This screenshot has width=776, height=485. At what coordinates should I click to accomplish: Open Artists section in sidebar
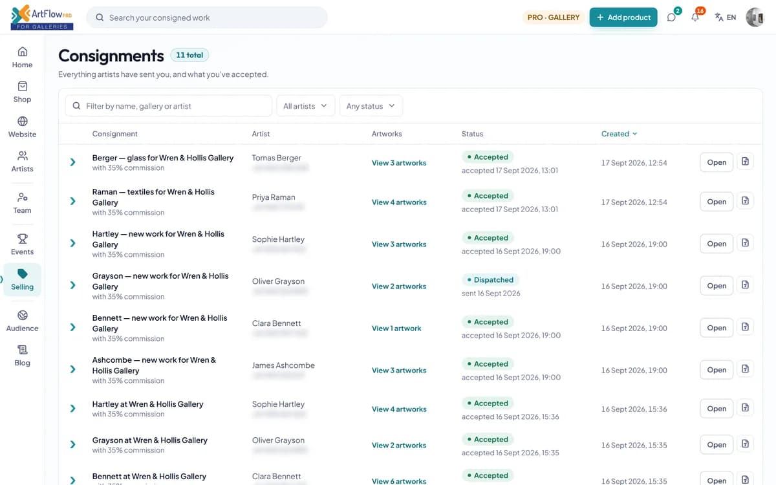coord(22,161)
